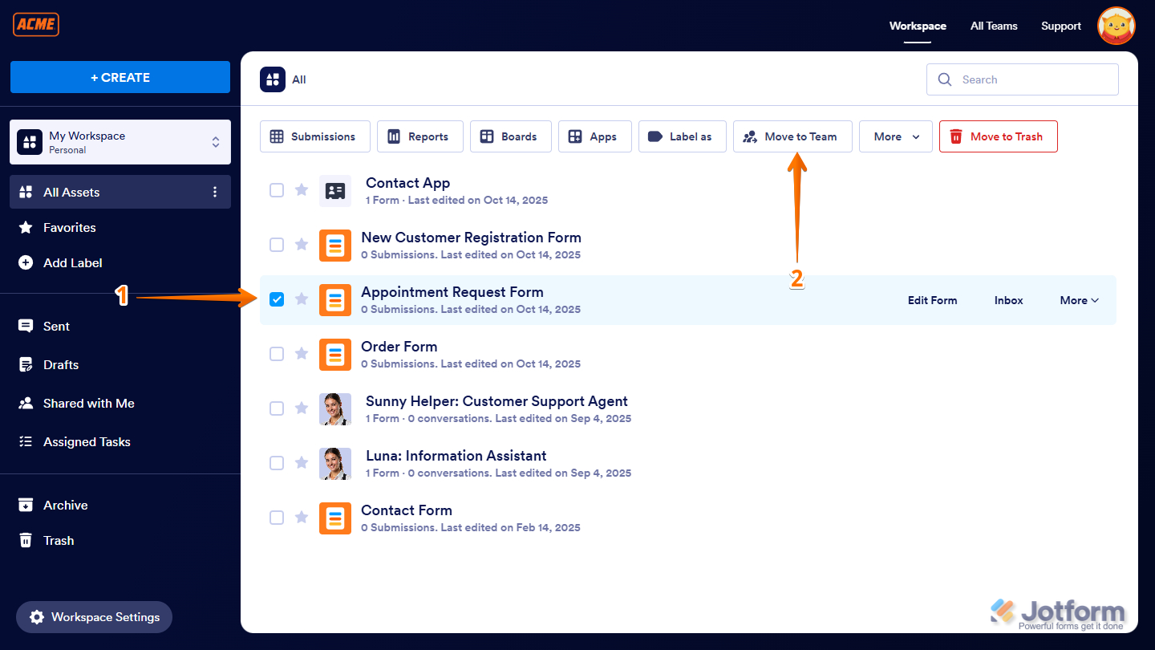This screenshot has width=1155, height=650.
Task: Open the Drafts section in the sidebar
Action: [60, 364]
